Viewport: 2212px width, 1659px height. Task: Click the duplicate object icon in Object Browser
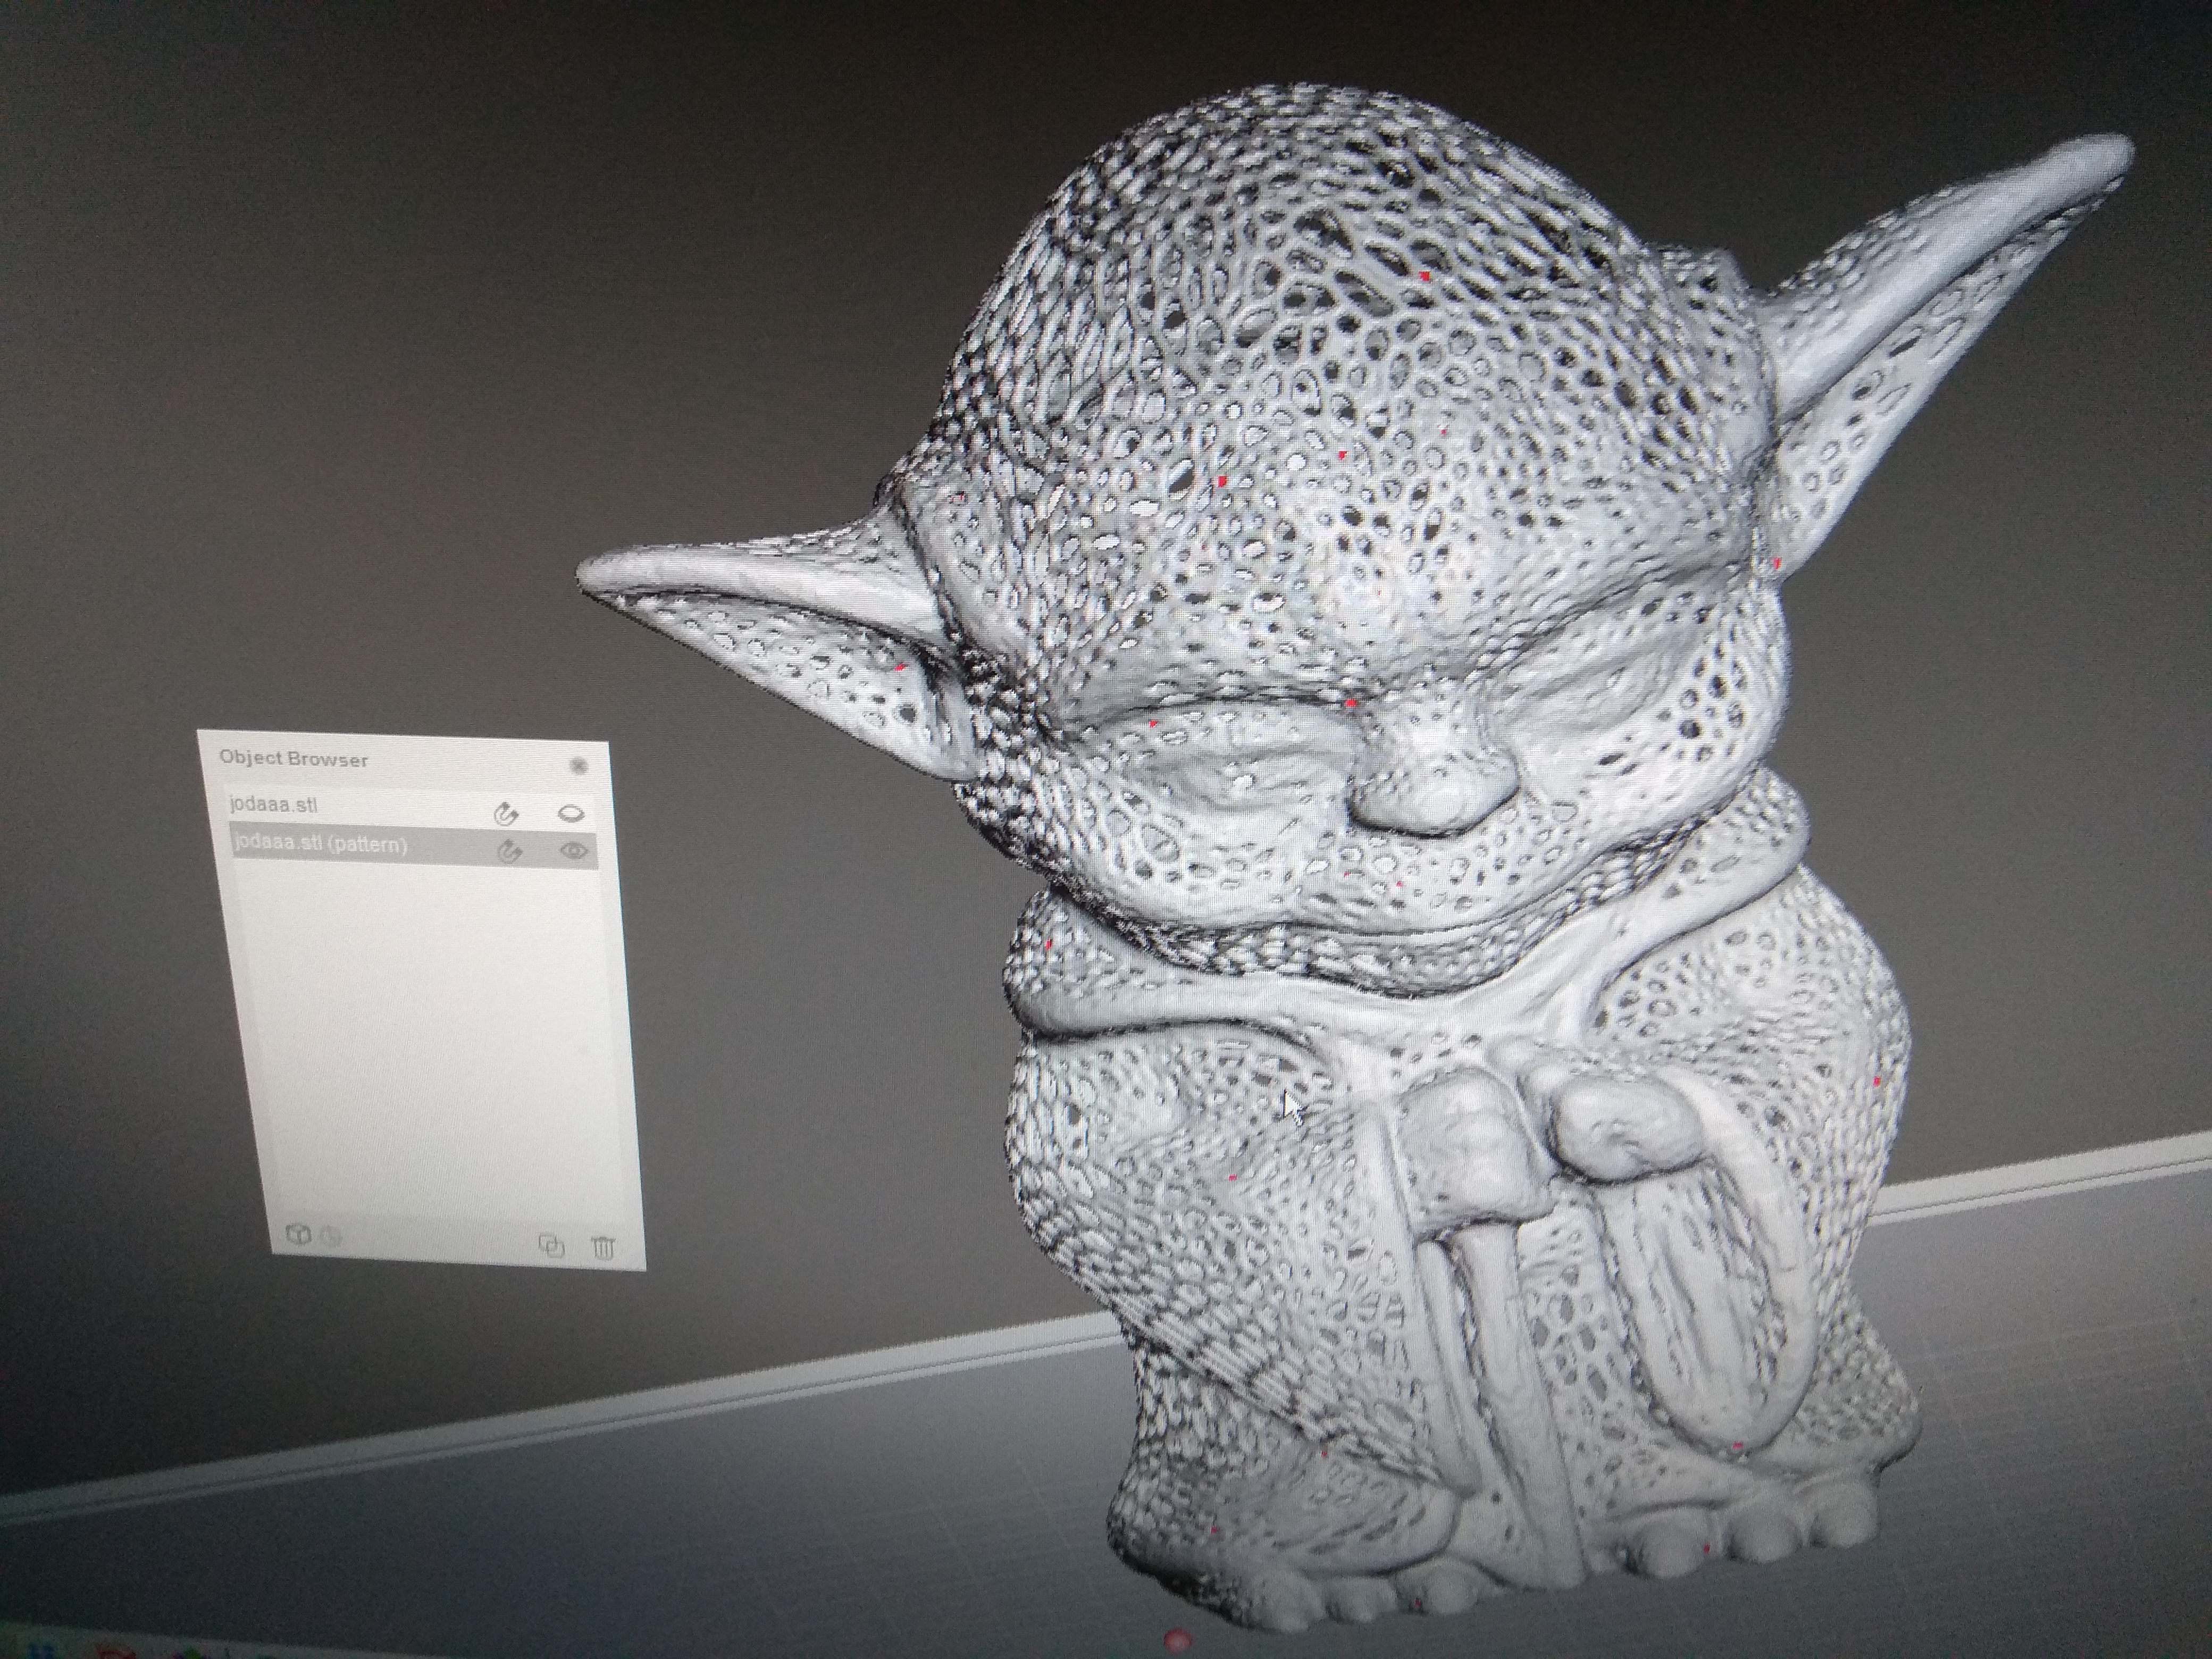click(552, 1245)
